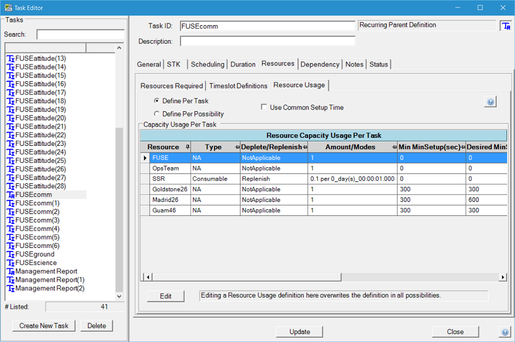Click the Task Editor title bar icon
Screen dimensions: 515x342
[8, 8]
